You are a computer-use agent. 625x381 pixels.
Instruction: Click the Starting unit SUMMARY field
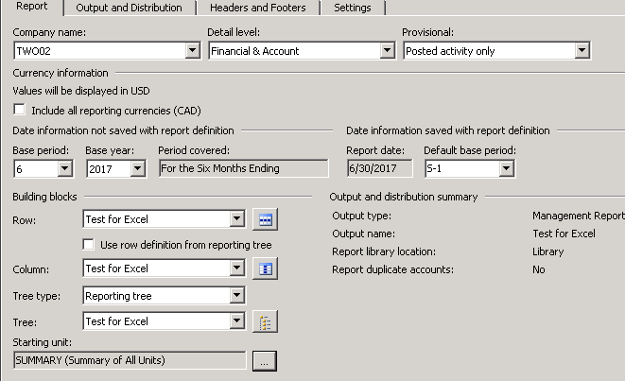point(130,360)
